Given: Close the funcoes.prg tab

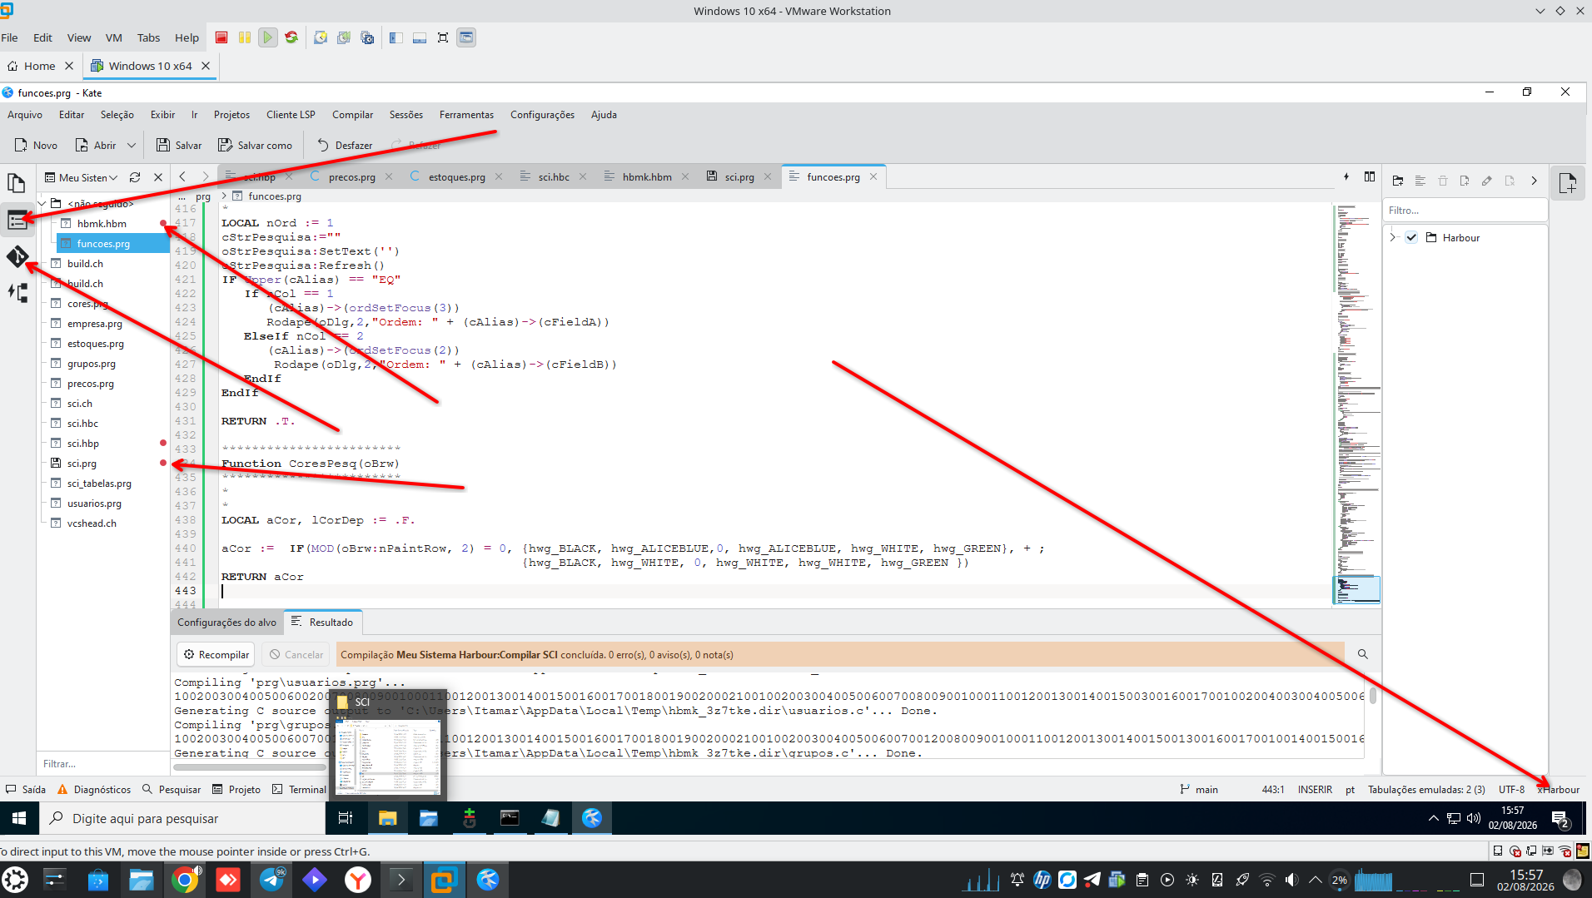Looking at the screenshot, I should 873,176.
